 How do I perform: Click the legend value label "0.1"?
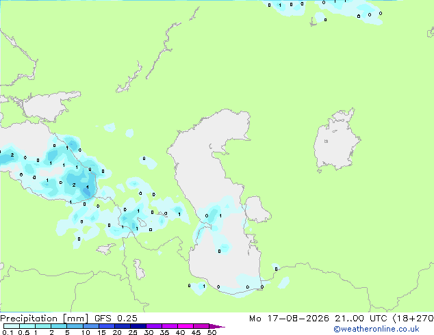[x=8, y=332]
